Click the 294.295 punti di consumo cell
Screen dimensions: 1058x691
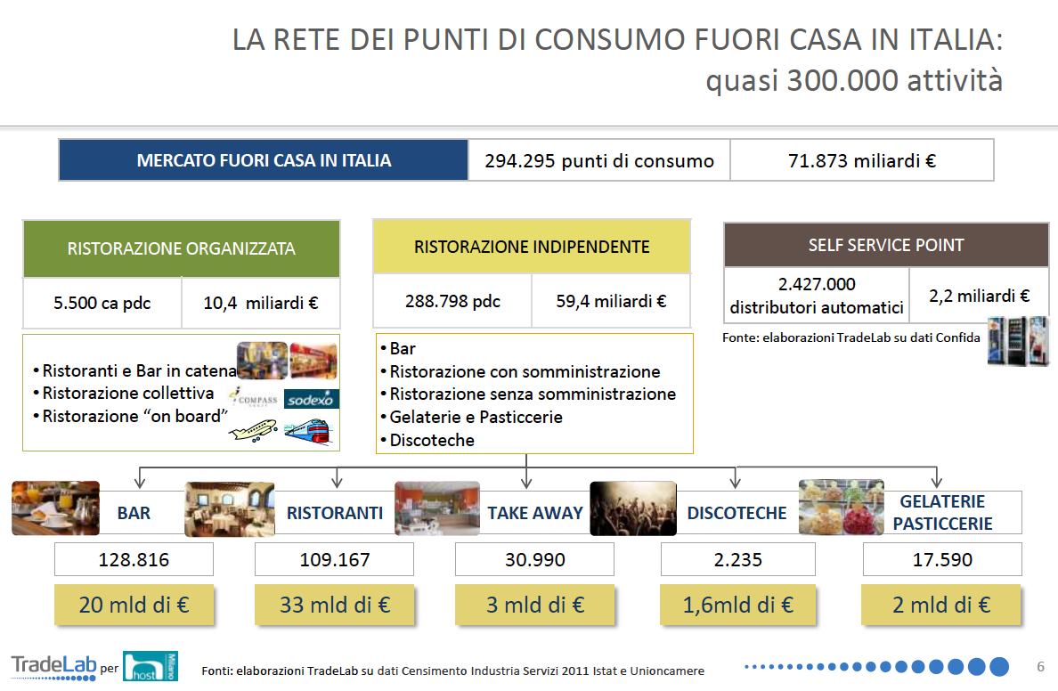pos(598,160)
